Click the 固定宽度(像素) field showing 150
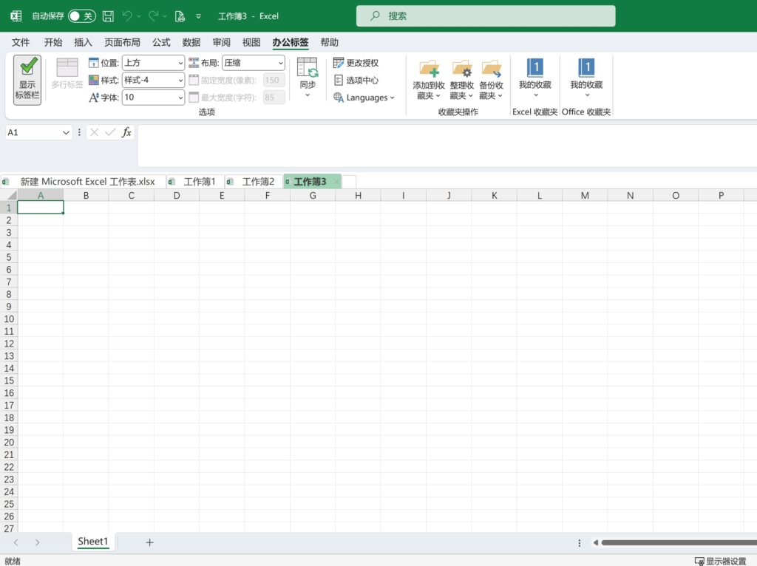 tap(274, 80)
